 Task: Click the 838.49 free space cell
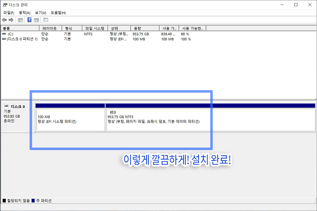[168, 34]
